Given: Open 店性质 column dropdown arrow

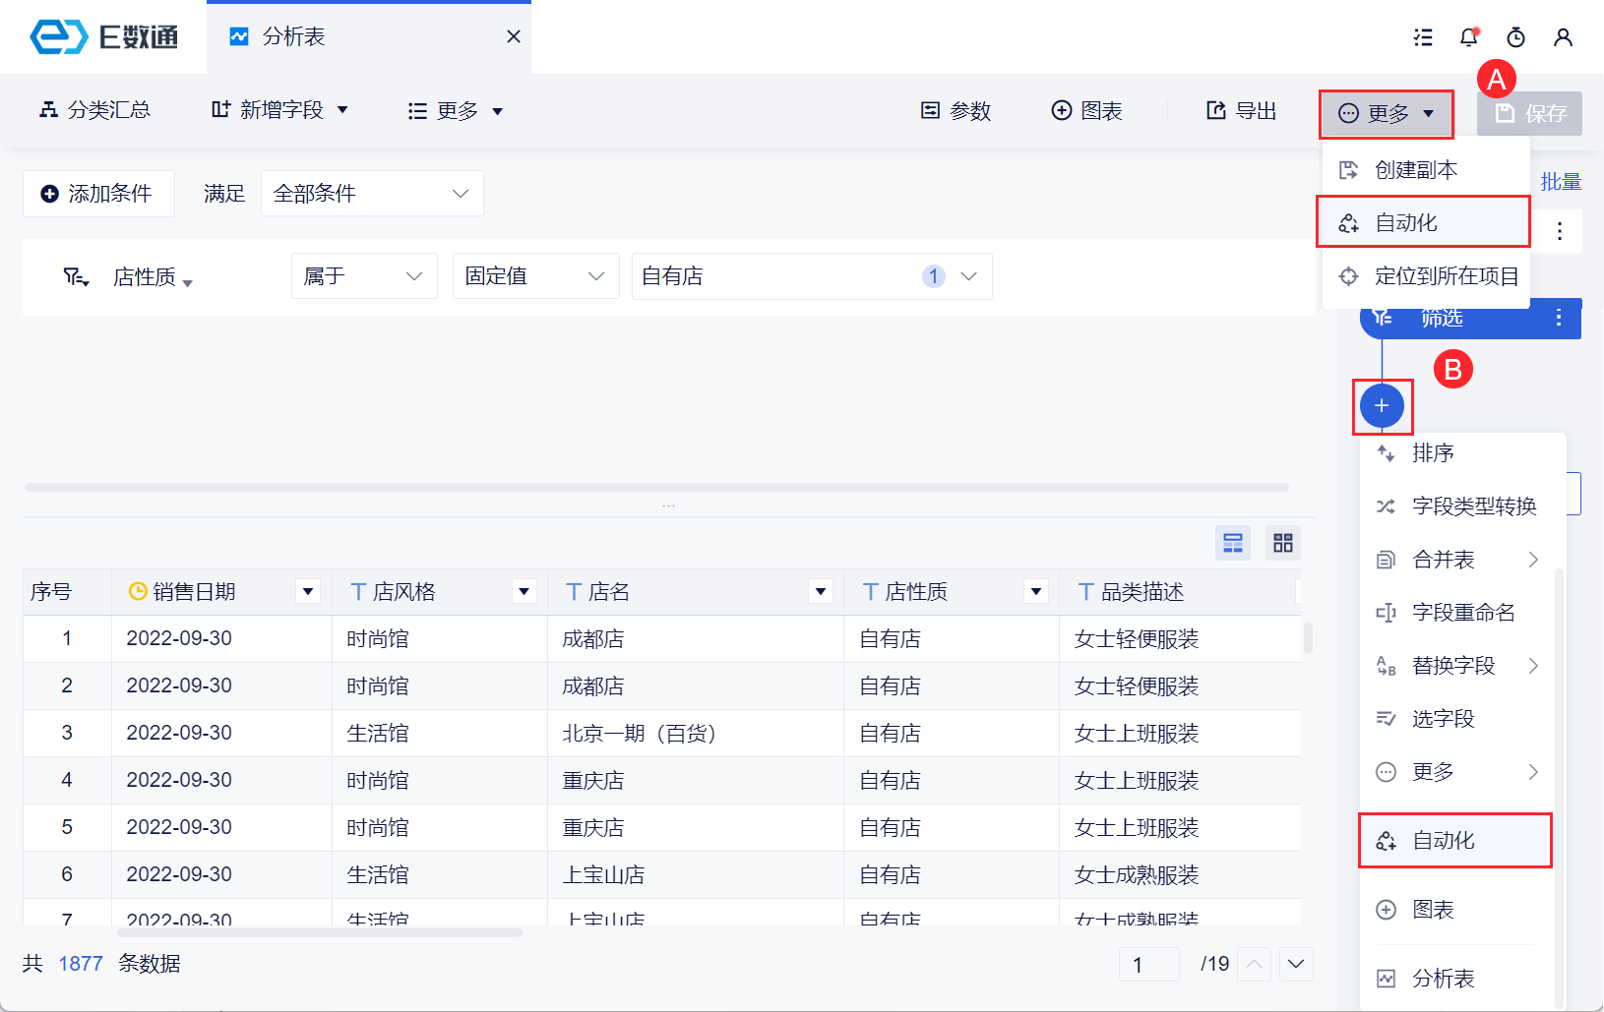Looking at the screenshot, I should (1035, 591).
